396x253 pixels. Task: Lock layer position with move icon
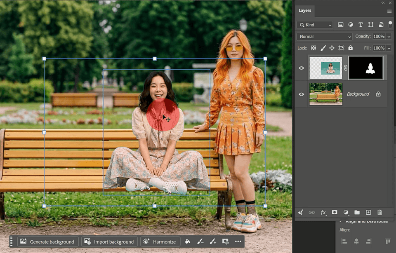[332, 48]
